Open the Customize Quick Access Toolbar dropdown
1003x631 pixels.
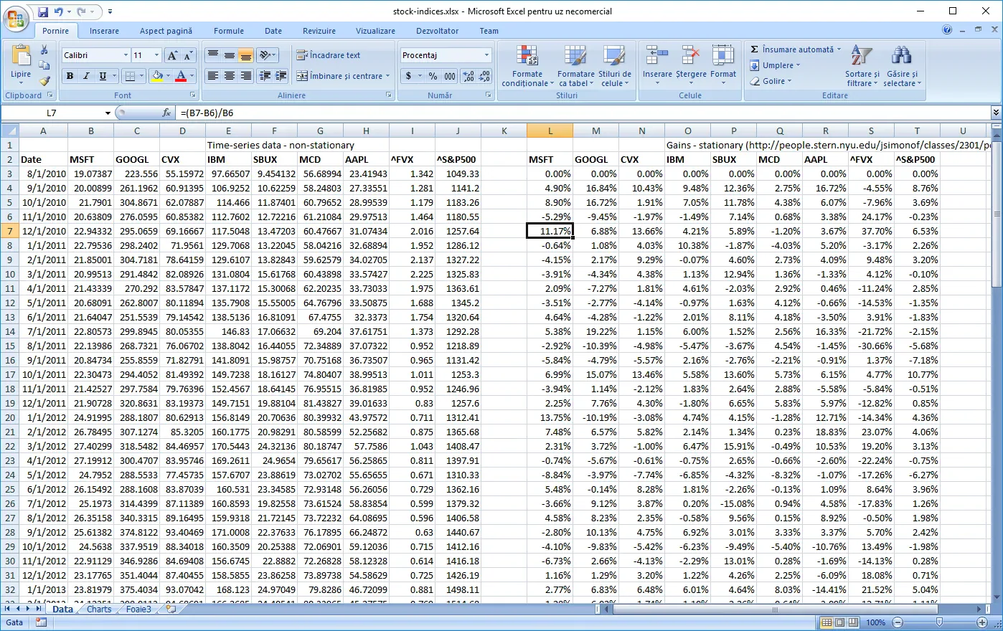(x=110, y=11)
